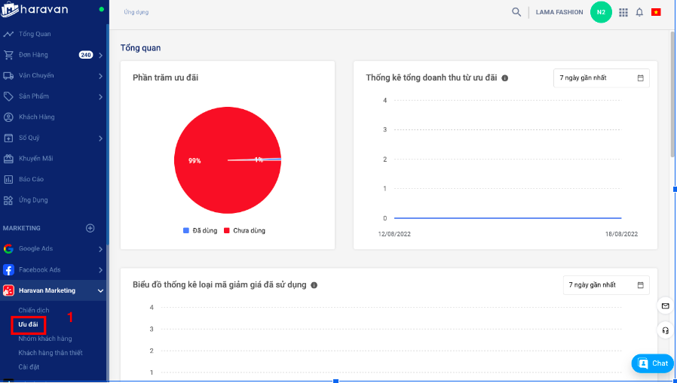The width and height of the screenshot is (677, 383).
Task: Click calendar icon in revenue date picker
Action: (x=640, y=78)
